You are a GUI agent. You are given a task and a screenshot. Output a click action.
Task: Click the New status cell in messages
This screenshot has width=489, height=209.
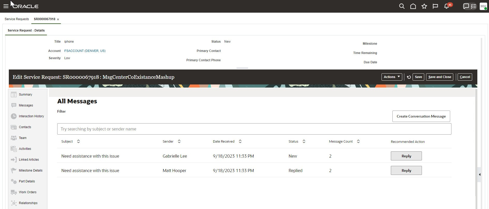293,156
